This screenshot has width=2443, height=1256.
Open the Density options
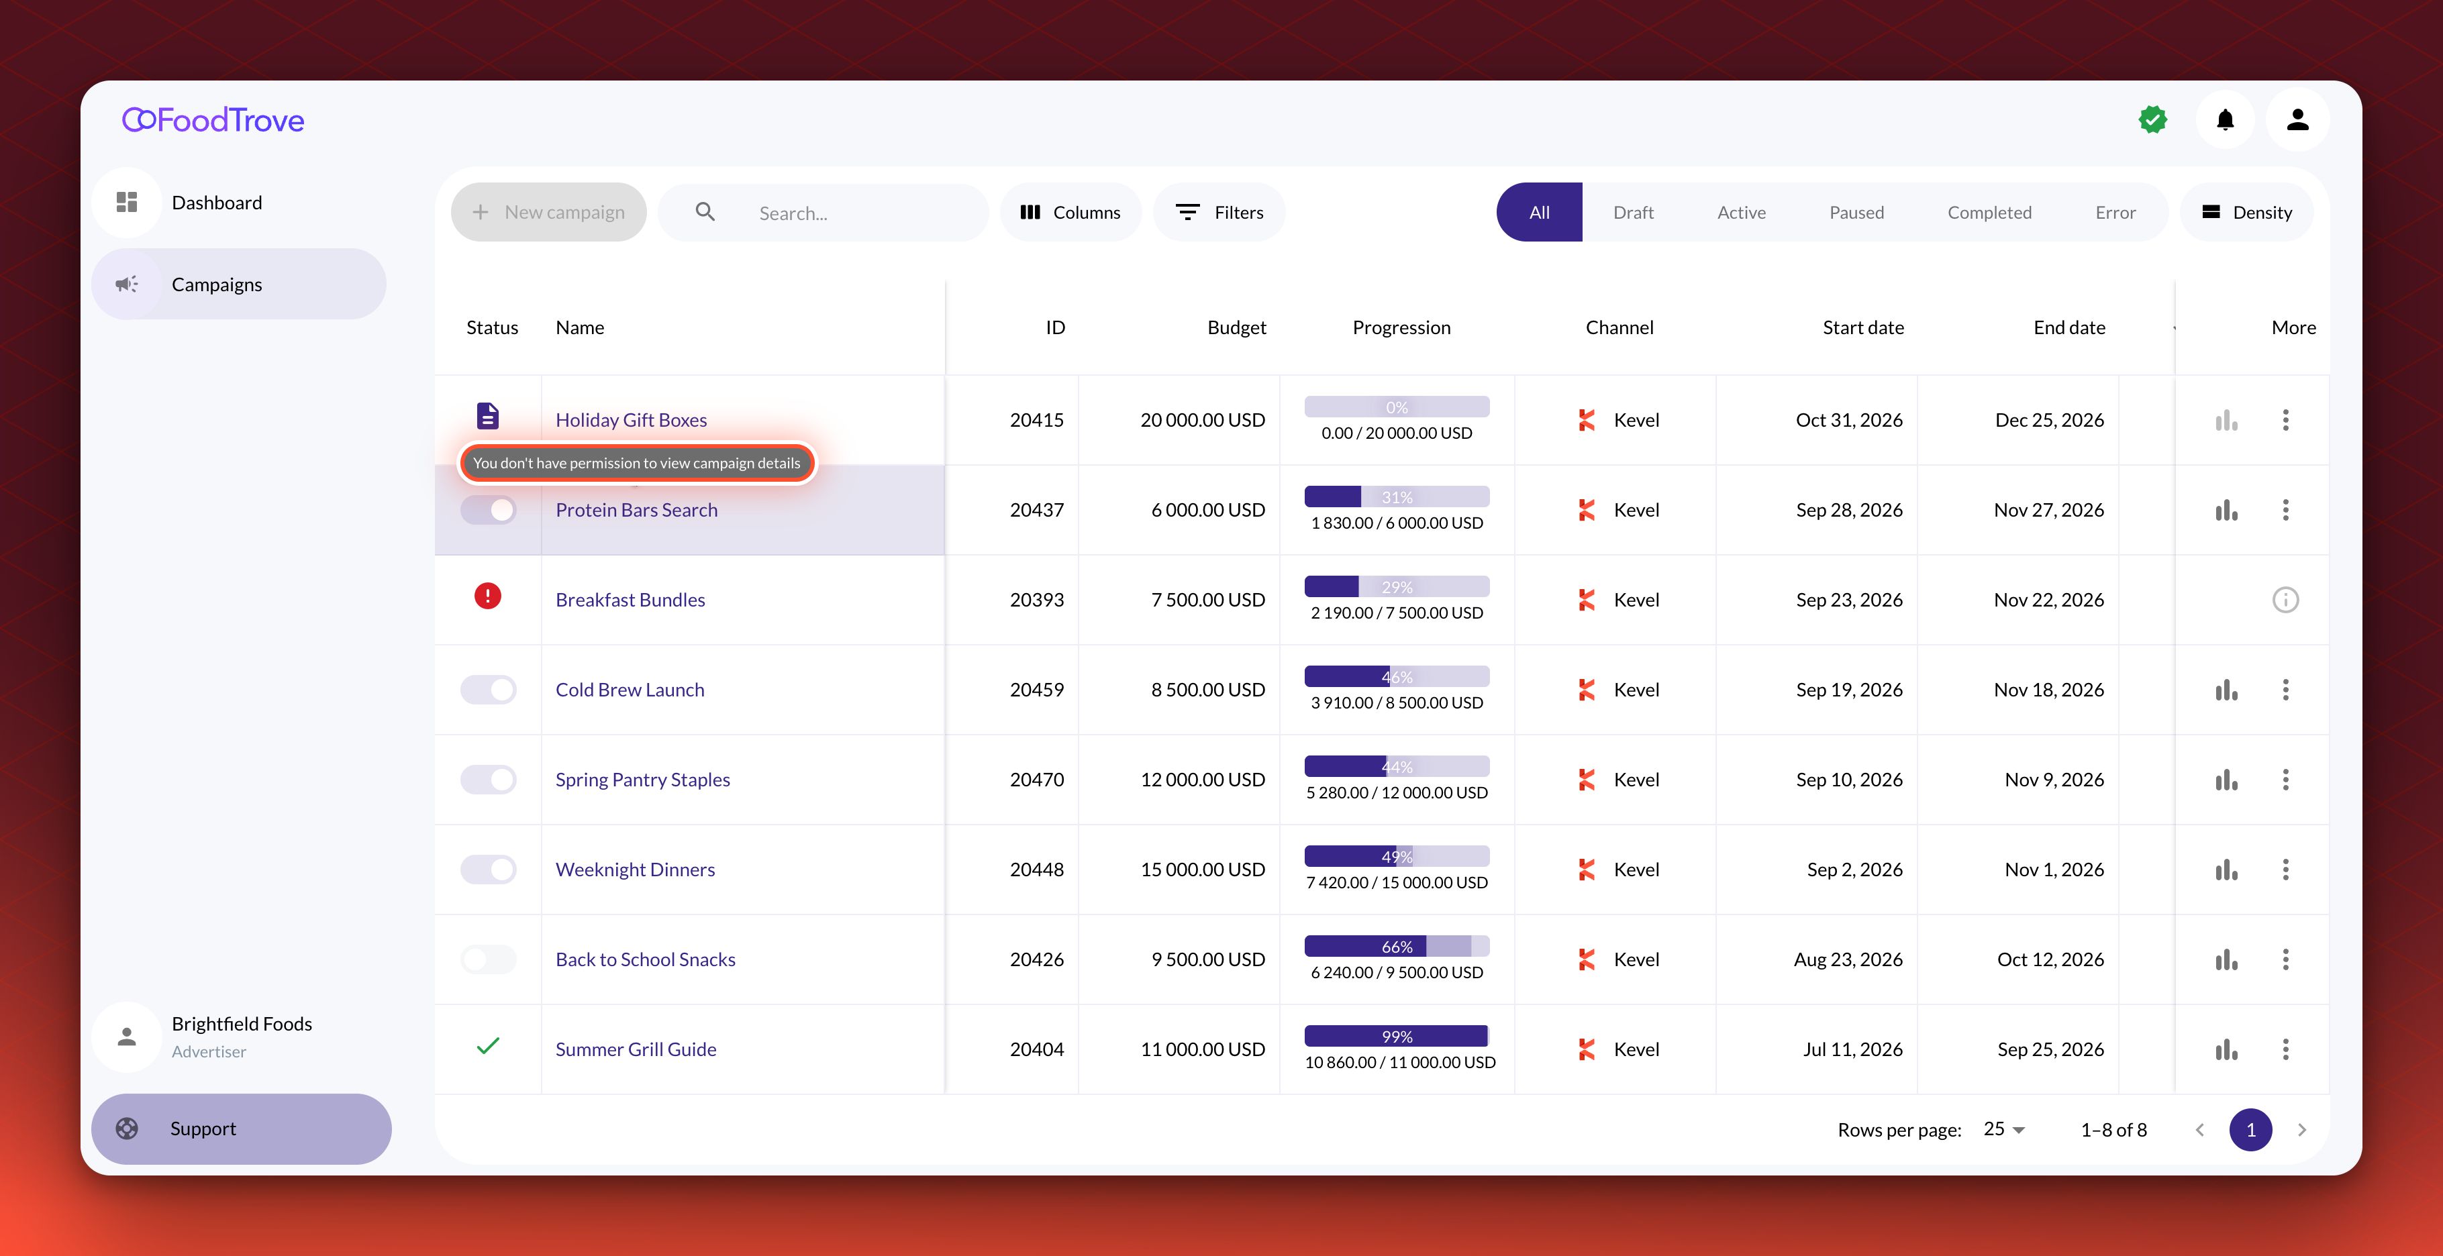pos(2247,212)
